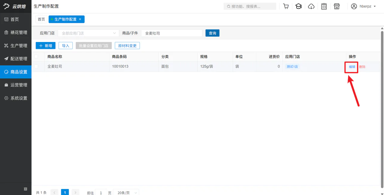Focus the top search box 搜功能、搜报表
Image resolution: width=384 pixels, height=195 pixels.
[250, 6]
